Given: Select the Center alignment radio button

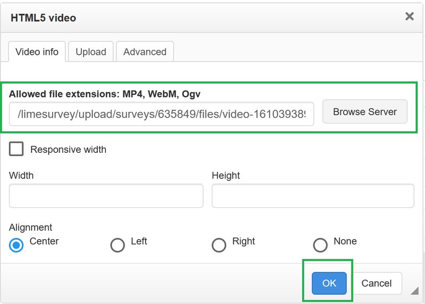Looking at the screenshot, I should (17, 245).
